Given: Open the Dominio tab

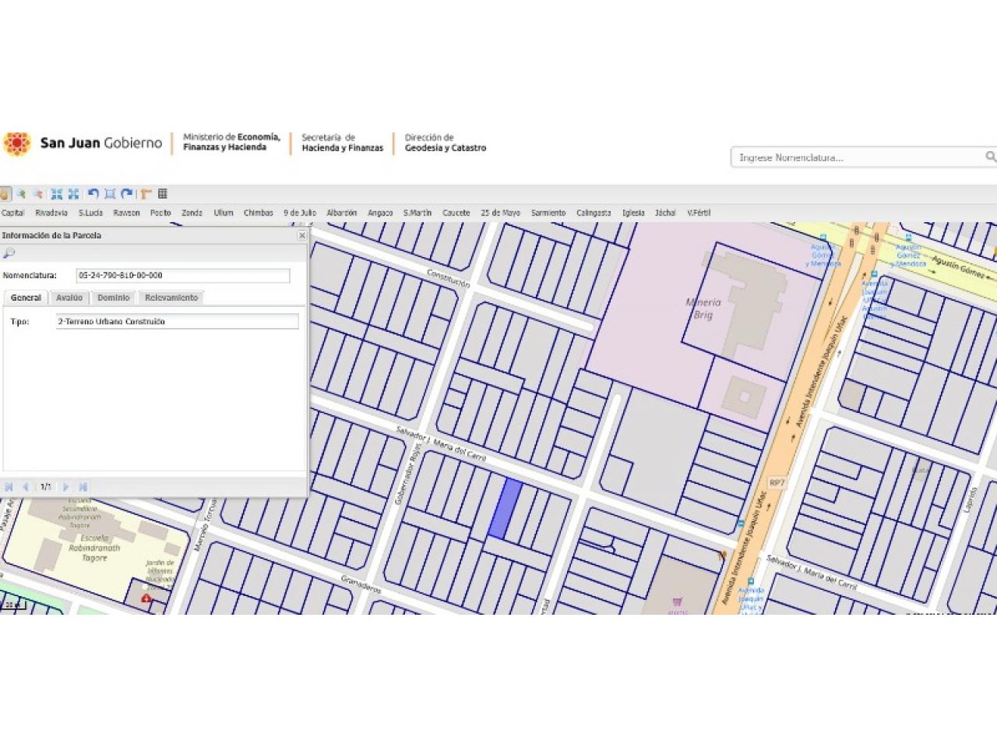Looking at the screenshot, I should pos(114,298).
